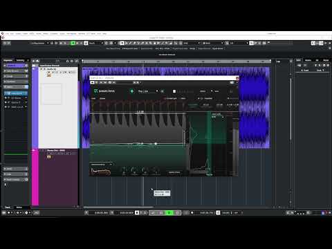Toggle the Cycle button in the transport bar
The image size is (332, 249).
(153, 213)
